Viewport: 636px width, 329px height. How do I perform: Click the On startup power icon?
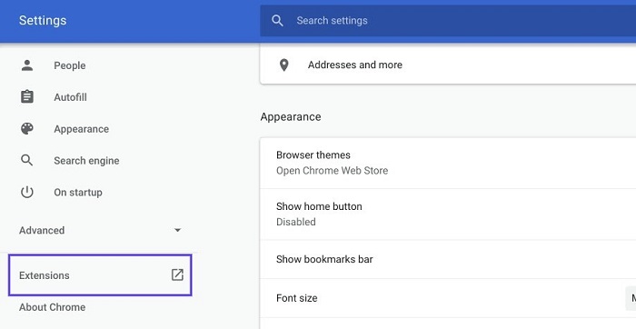(27, 192)
